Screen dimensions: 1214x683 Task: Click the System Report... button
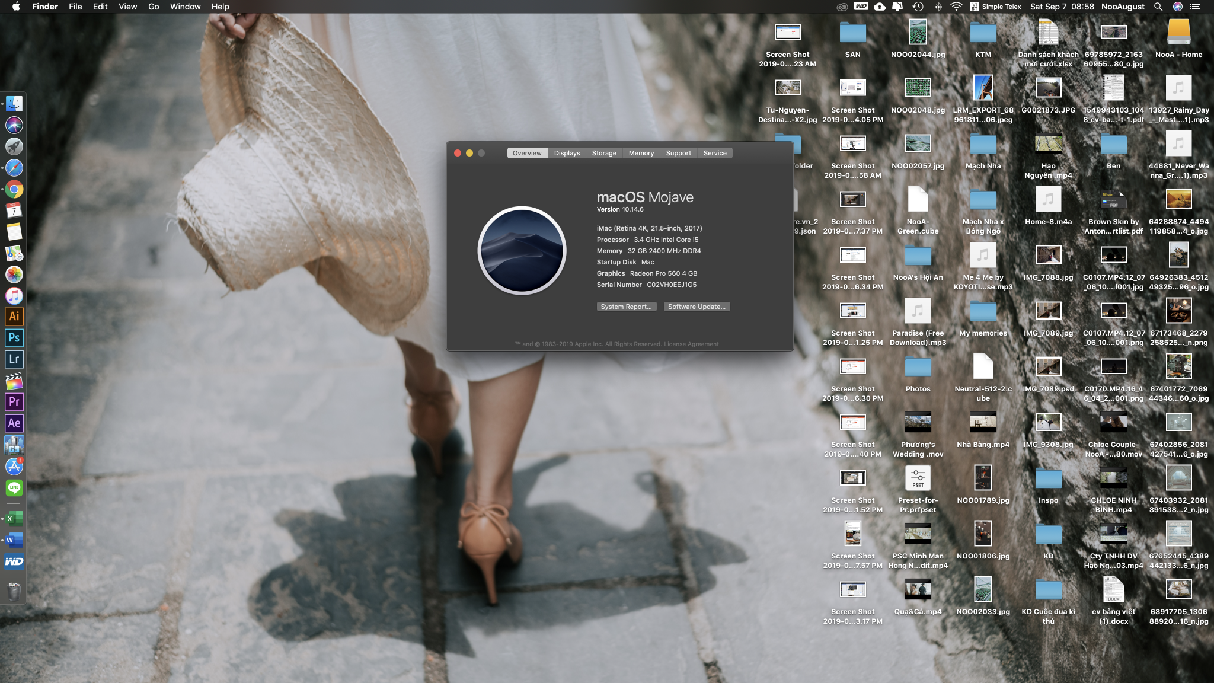(x=626, y=307)
